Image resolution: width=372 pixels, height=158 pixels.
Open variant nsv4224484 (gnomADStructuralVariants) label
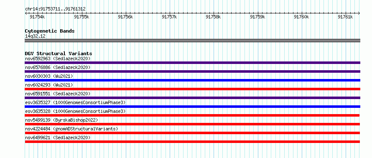pyautogui.click(x=71, y=129)
